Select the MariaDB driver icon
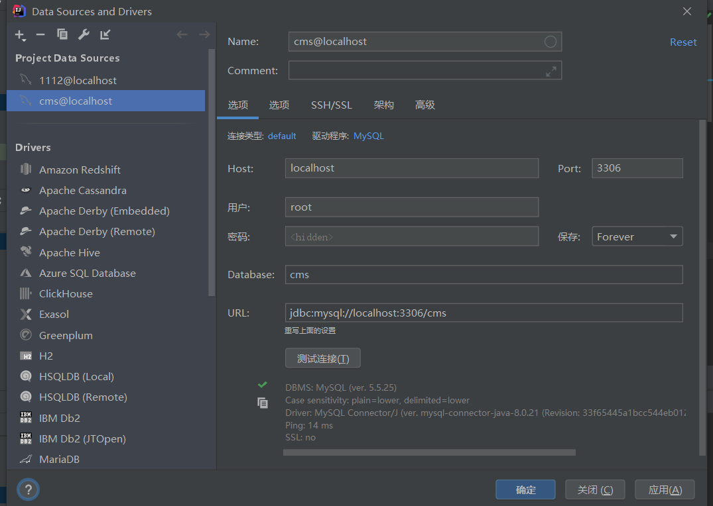 26,459
